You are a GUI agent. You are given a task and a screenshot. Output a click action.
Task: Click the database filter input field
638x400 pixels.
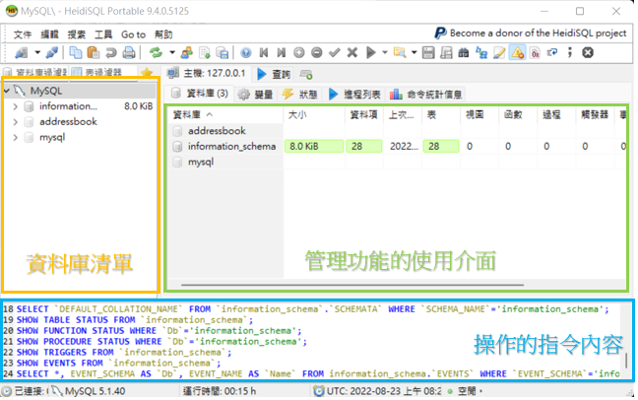coord(35,73)
